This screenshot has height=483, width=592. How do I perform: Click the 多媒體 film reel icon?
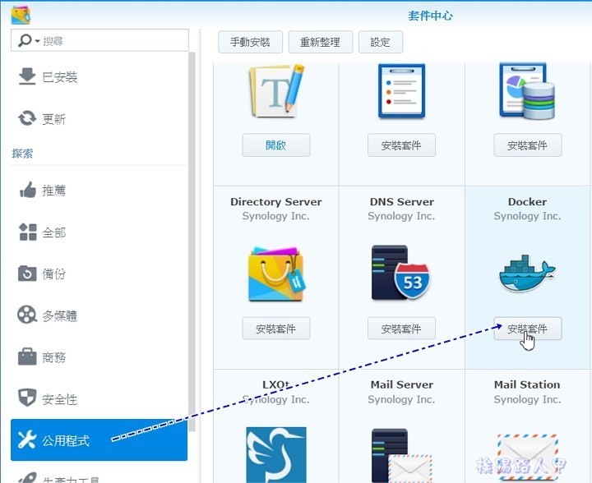(27, 315)
